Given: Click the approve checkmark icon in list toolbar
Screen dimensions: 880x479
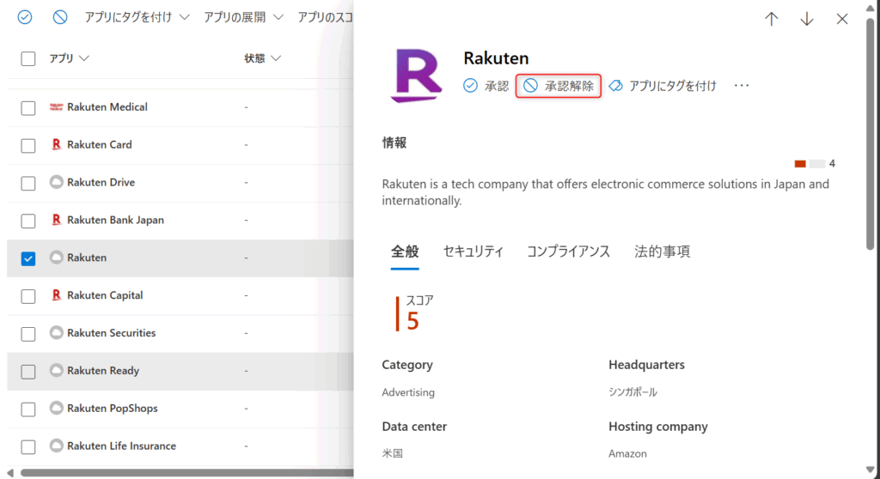Looking at the screenshot, I should tap(25, 17).
